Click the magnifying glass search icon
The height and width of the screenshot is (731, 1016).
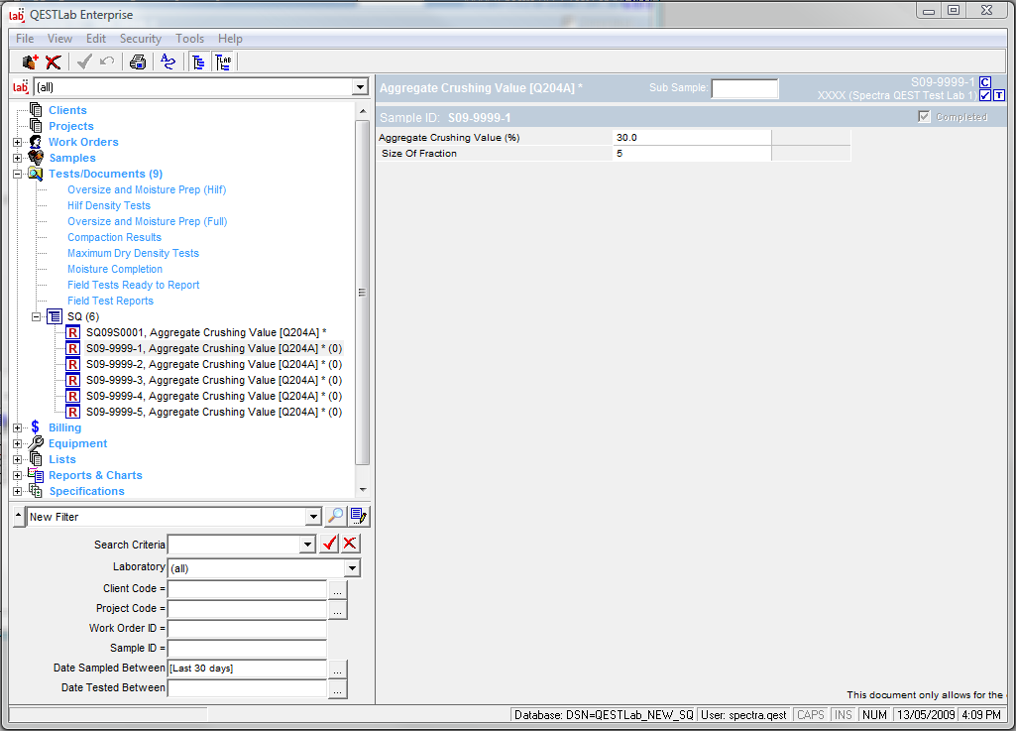[x=336, y=516]
